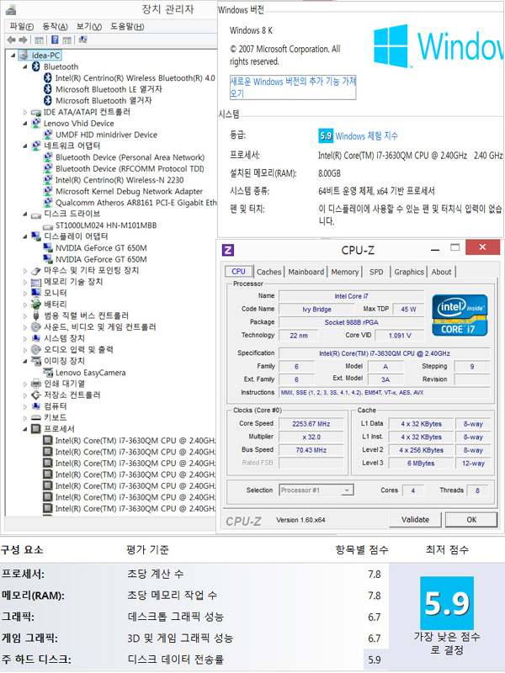The width and height of the screenshot is (505, 673).
Task: Expand the 범용 직렬 버스 컨트롤러 category
Action: pos(25,316)
